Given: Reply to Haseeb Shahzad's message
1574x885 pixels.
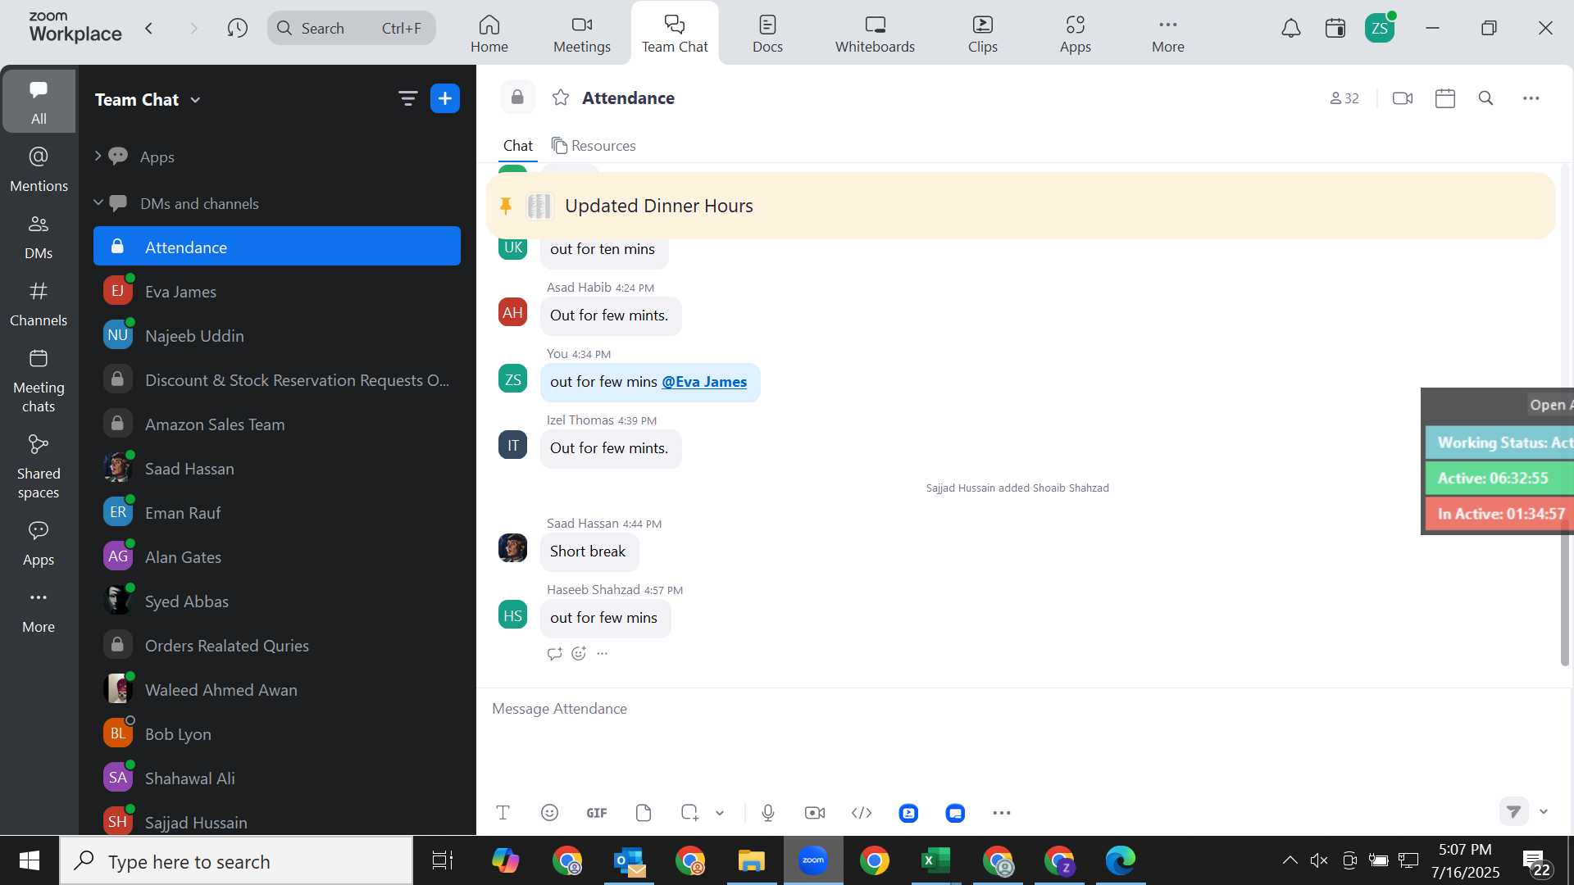Looking at the screenshot, I should pyautogui.click(x=555, y=653).
